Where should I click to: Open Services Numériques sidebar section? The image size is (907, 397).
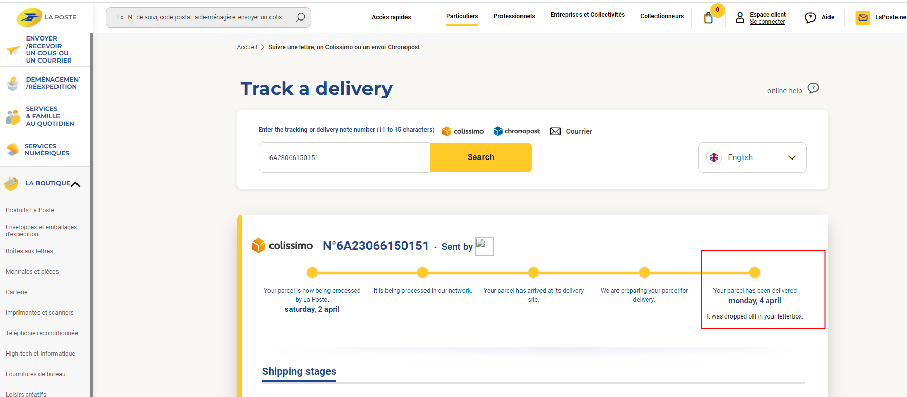(x=46, y=150)
